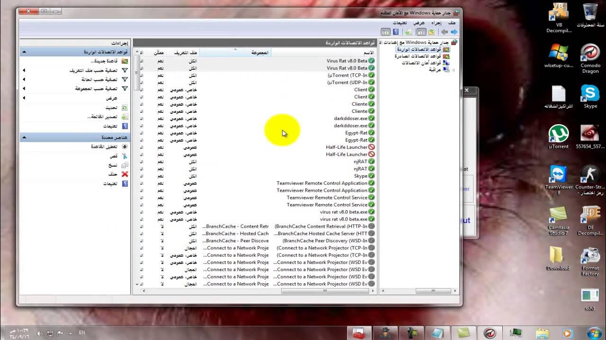Screen dimensions: 606x340
Task: Collapse the قواعد الاتصالات الواردة actions section
Action: (x=24, y=52)
